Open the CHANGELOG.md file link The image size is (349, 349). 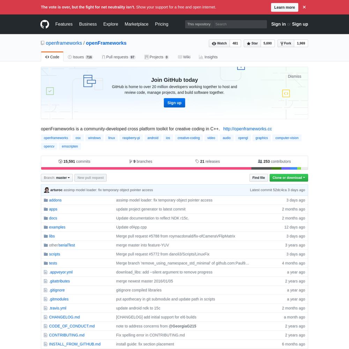(64, 317)
